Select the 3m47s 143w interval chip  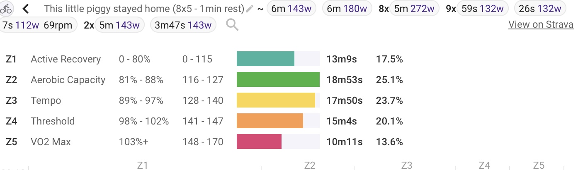[183, 25]
